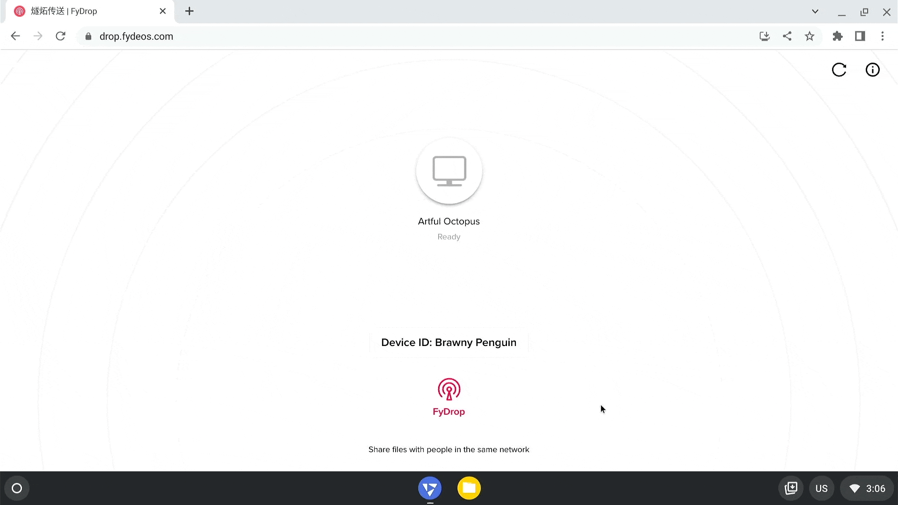Go back using the back arrow
This screenshot has width=898, height=505.
tap(15, 36)
